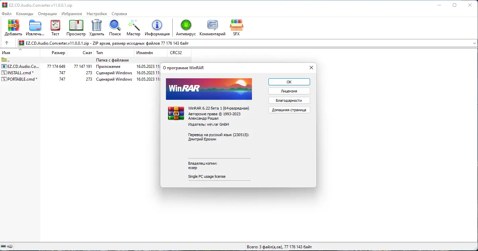Click the '747' size in INSTALL.cmd row
478x251 pixels.
[x=62, y=73]
